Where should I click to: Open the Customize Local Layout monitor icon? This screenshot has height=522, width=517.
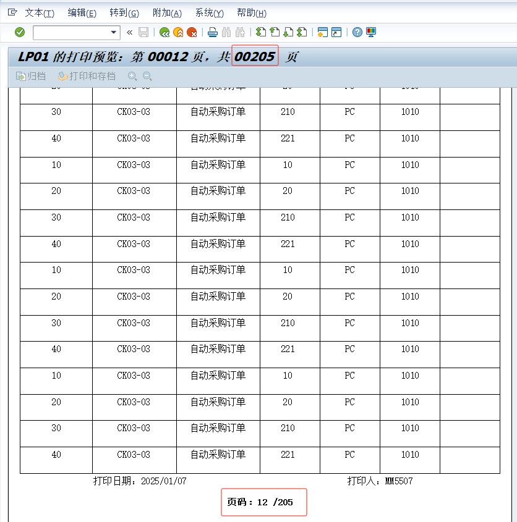coord(371,32)
